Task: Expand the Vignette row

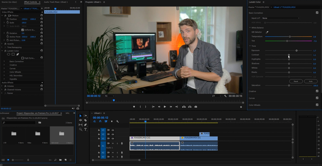Action: (x=4, y=79)
